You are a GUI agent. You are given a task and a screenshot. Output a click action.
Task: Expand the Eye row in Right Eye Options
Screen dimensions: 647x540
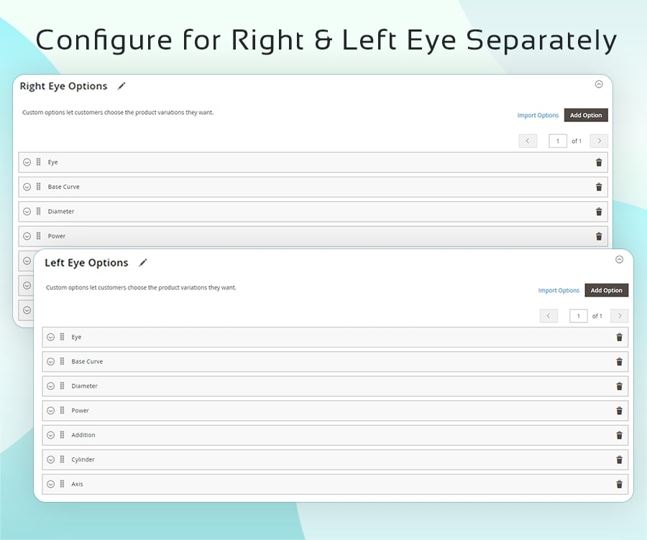coord(27,162)
